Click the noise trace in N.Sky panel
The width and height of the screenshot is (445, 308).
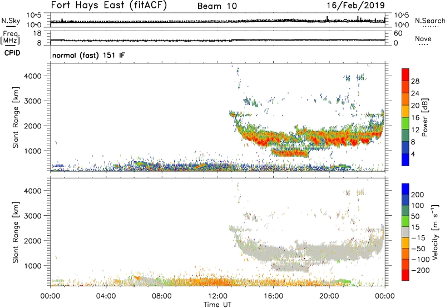pyautogui.click(x=217, y=21)
